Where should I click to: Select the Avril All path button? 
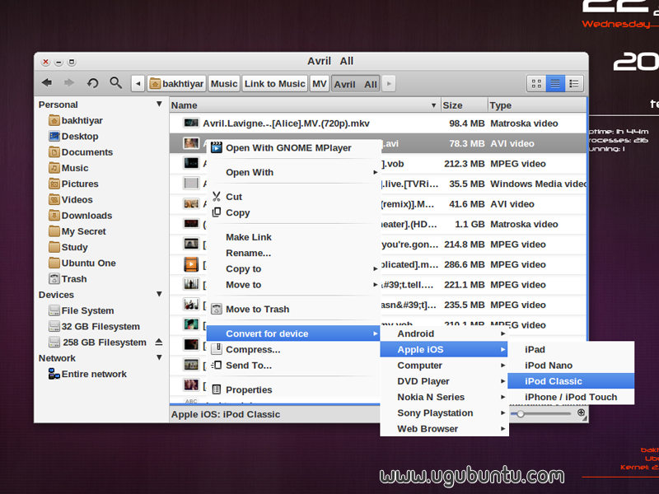coord(356,84)
